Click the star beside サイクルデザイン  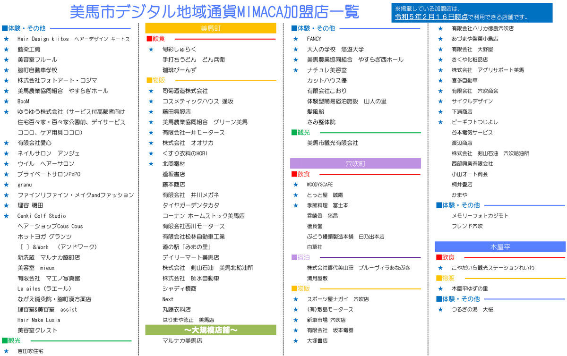click(x=440, y=101)
